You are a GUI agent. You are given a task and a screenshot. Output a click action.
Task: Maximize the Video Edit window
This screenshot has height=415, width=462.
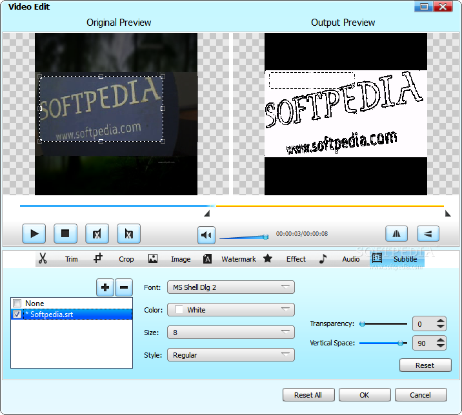pyautogui.click(x=424, y=6)
